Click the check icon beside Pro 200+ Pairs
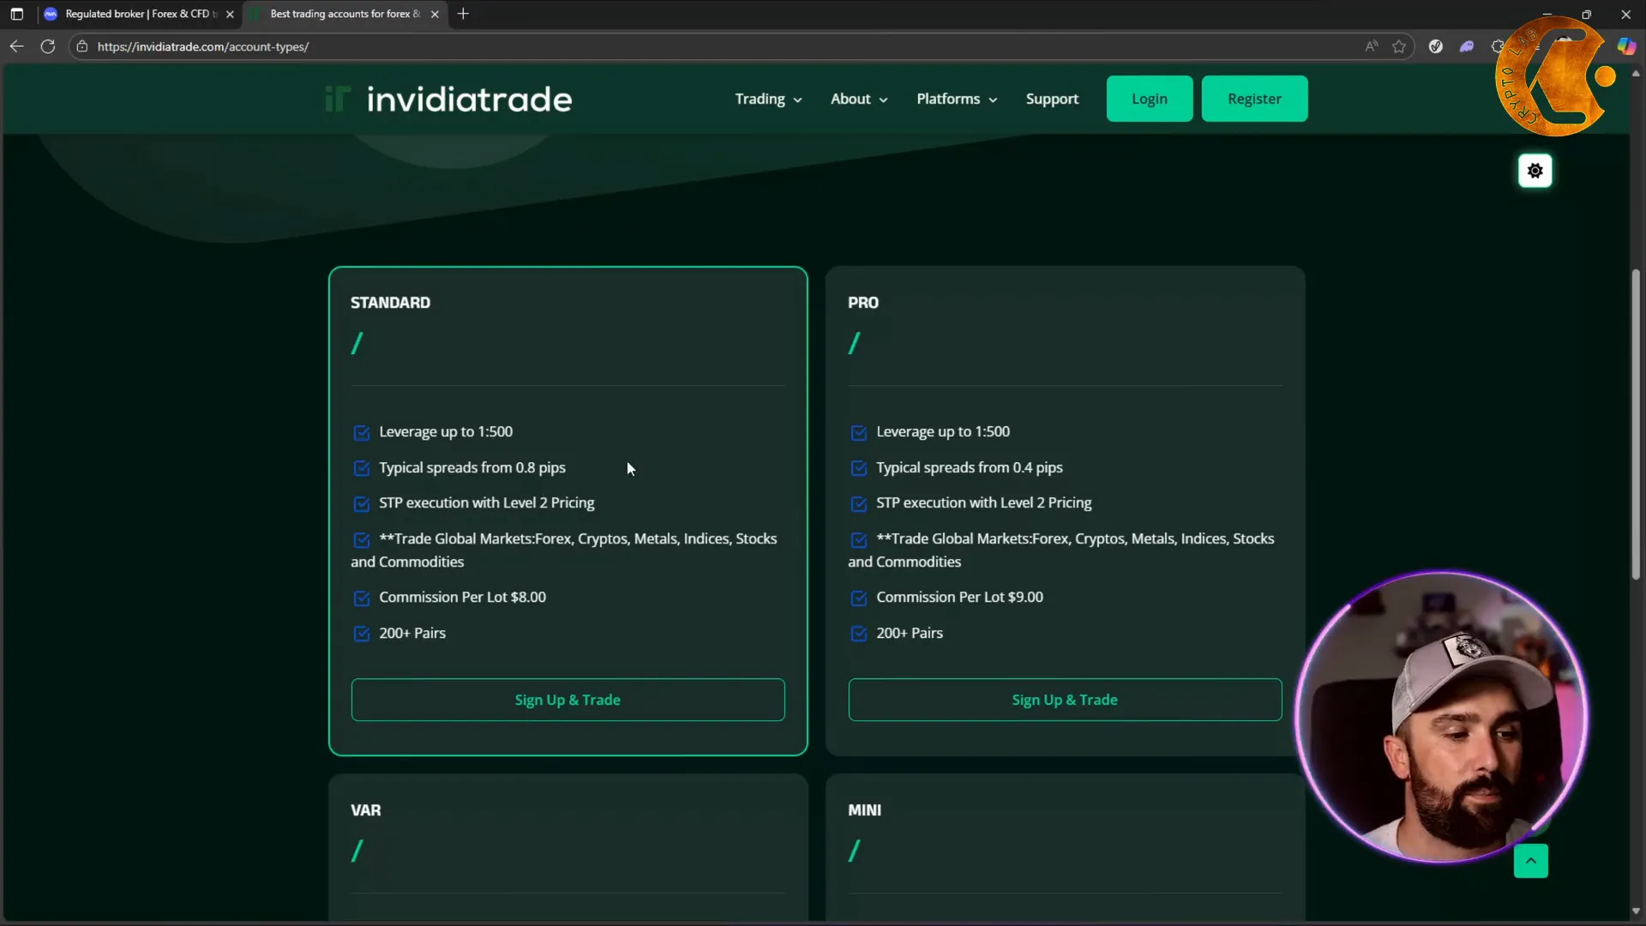 coord(858,634)
